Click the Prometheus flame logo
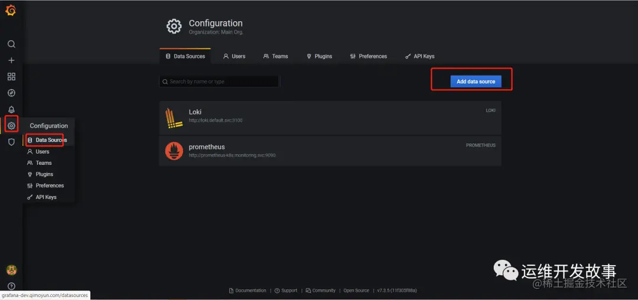Viewport: 638px width, 300px height. click(x=174, y=151)
